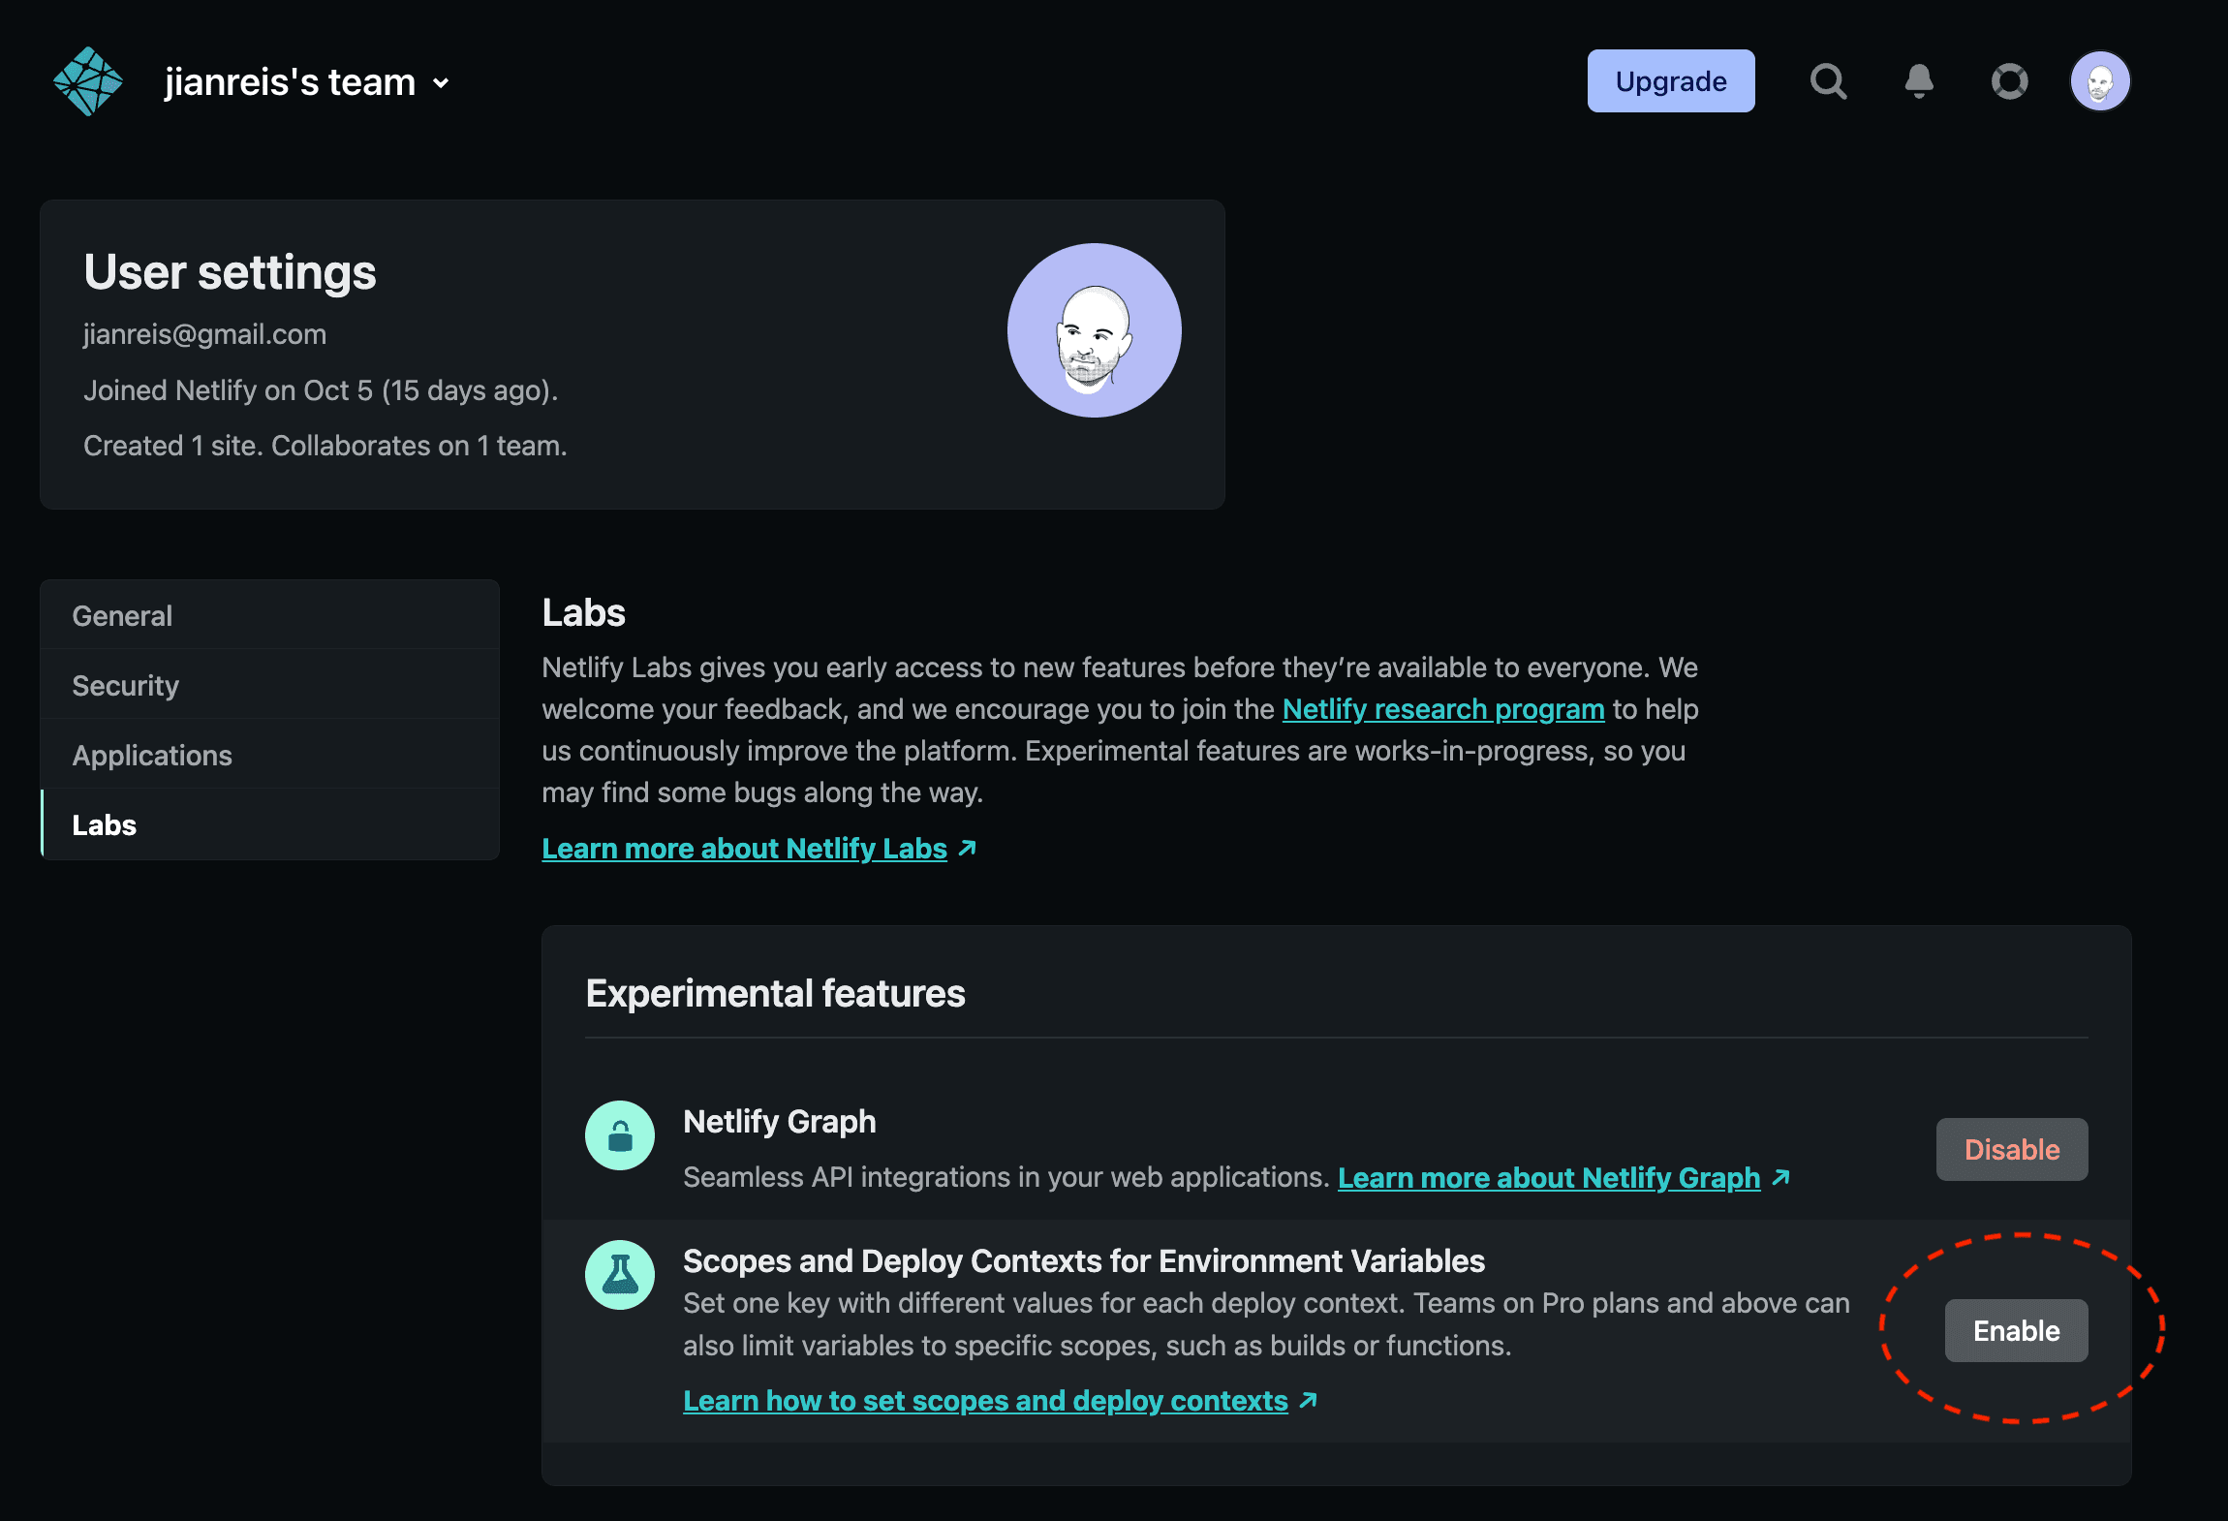This screenshot has height=1521, width=2228.
Task: Click the jianreis's team name switcher
Action: (x=290, y=82)
